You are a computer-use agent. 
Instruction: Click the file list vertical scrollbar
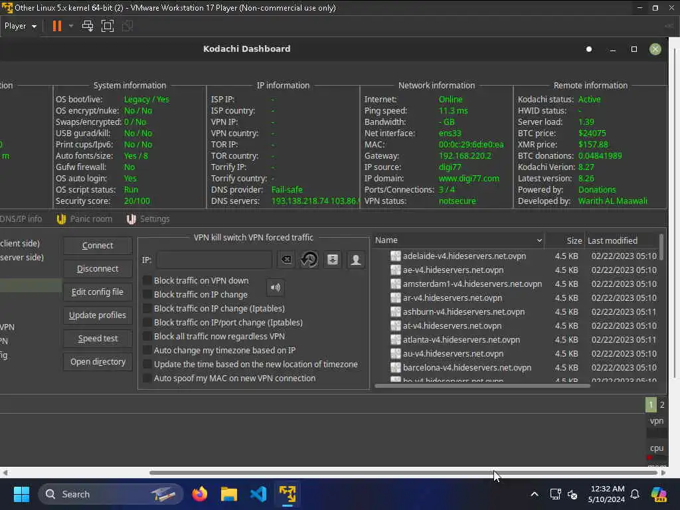point(661,247)
